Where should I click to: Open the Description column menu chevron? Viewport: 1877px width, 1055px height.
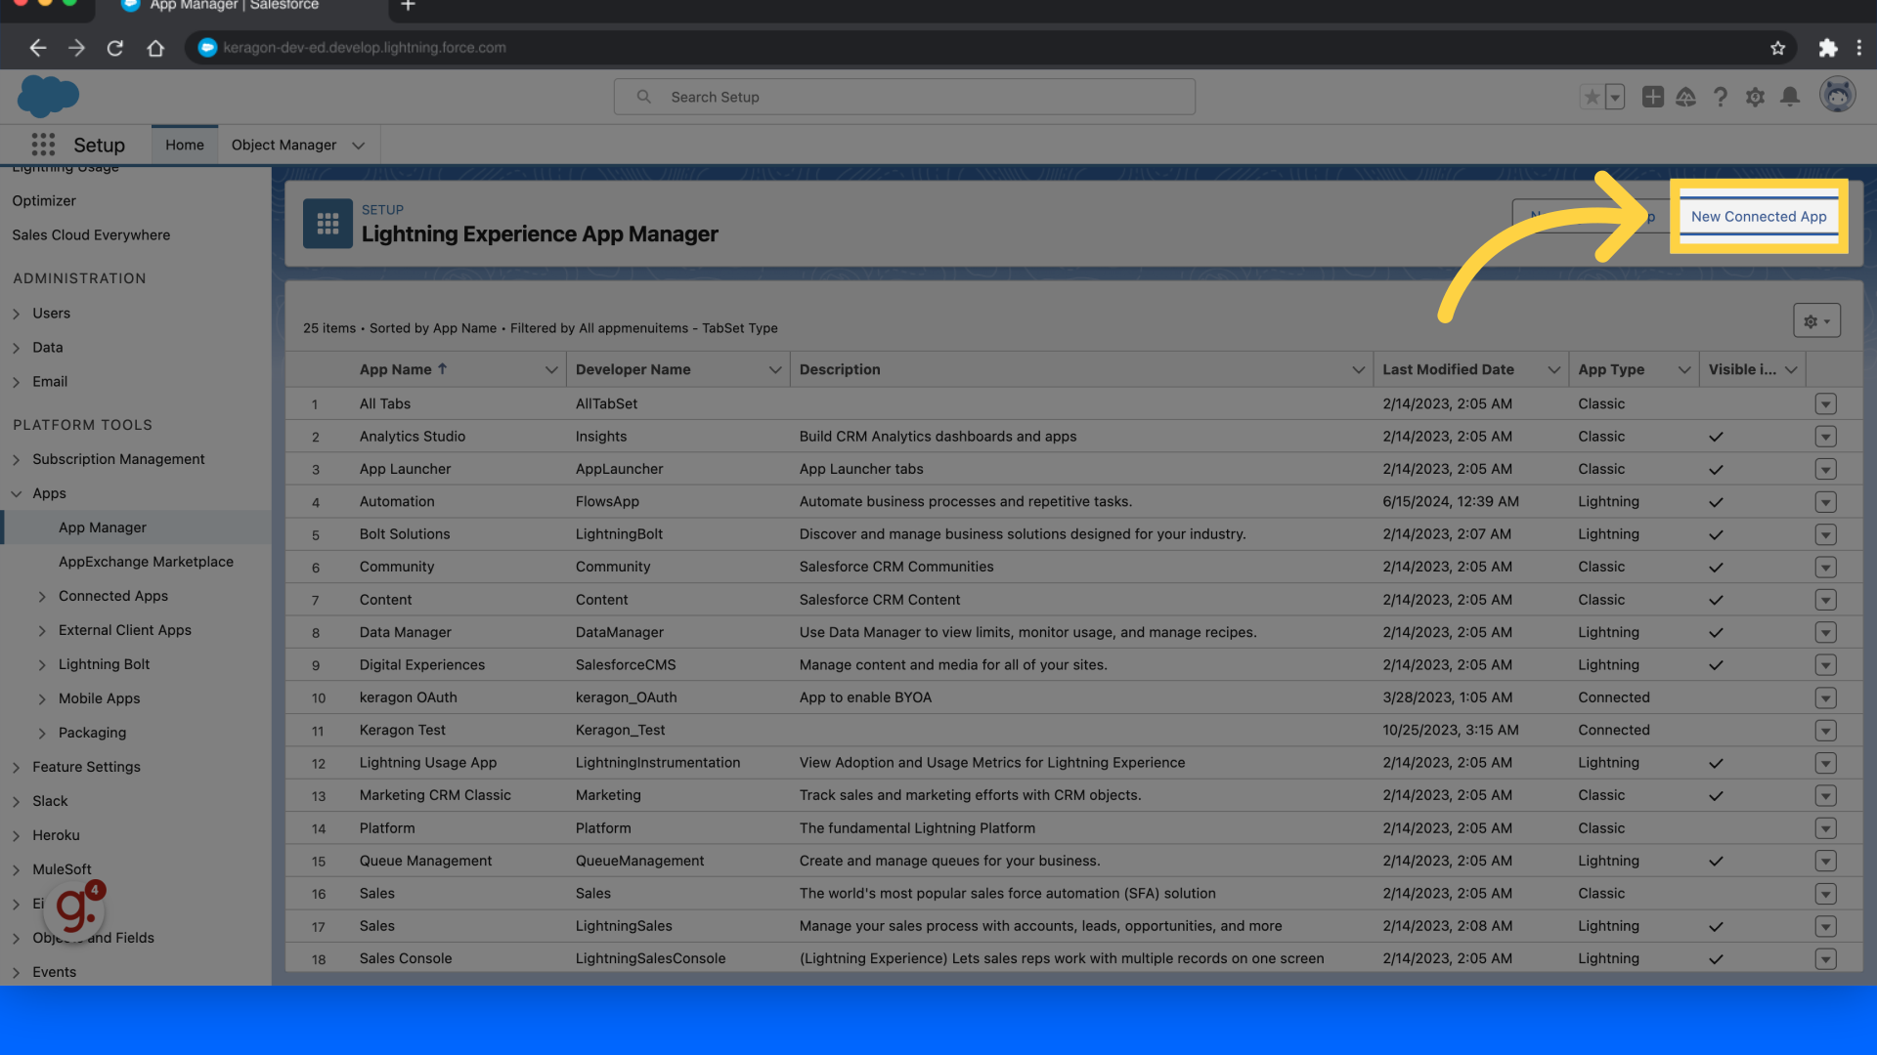coord(1358,369)
